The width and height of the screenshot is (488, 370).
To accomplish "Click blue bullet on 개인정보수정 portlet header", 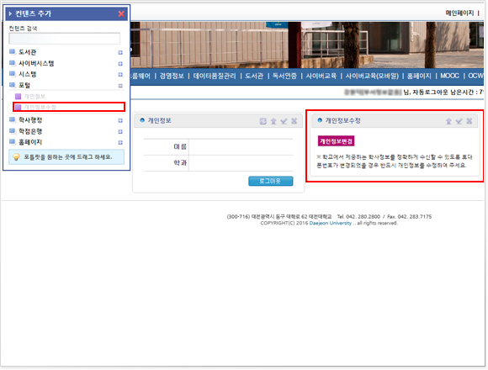I will 320,120.
